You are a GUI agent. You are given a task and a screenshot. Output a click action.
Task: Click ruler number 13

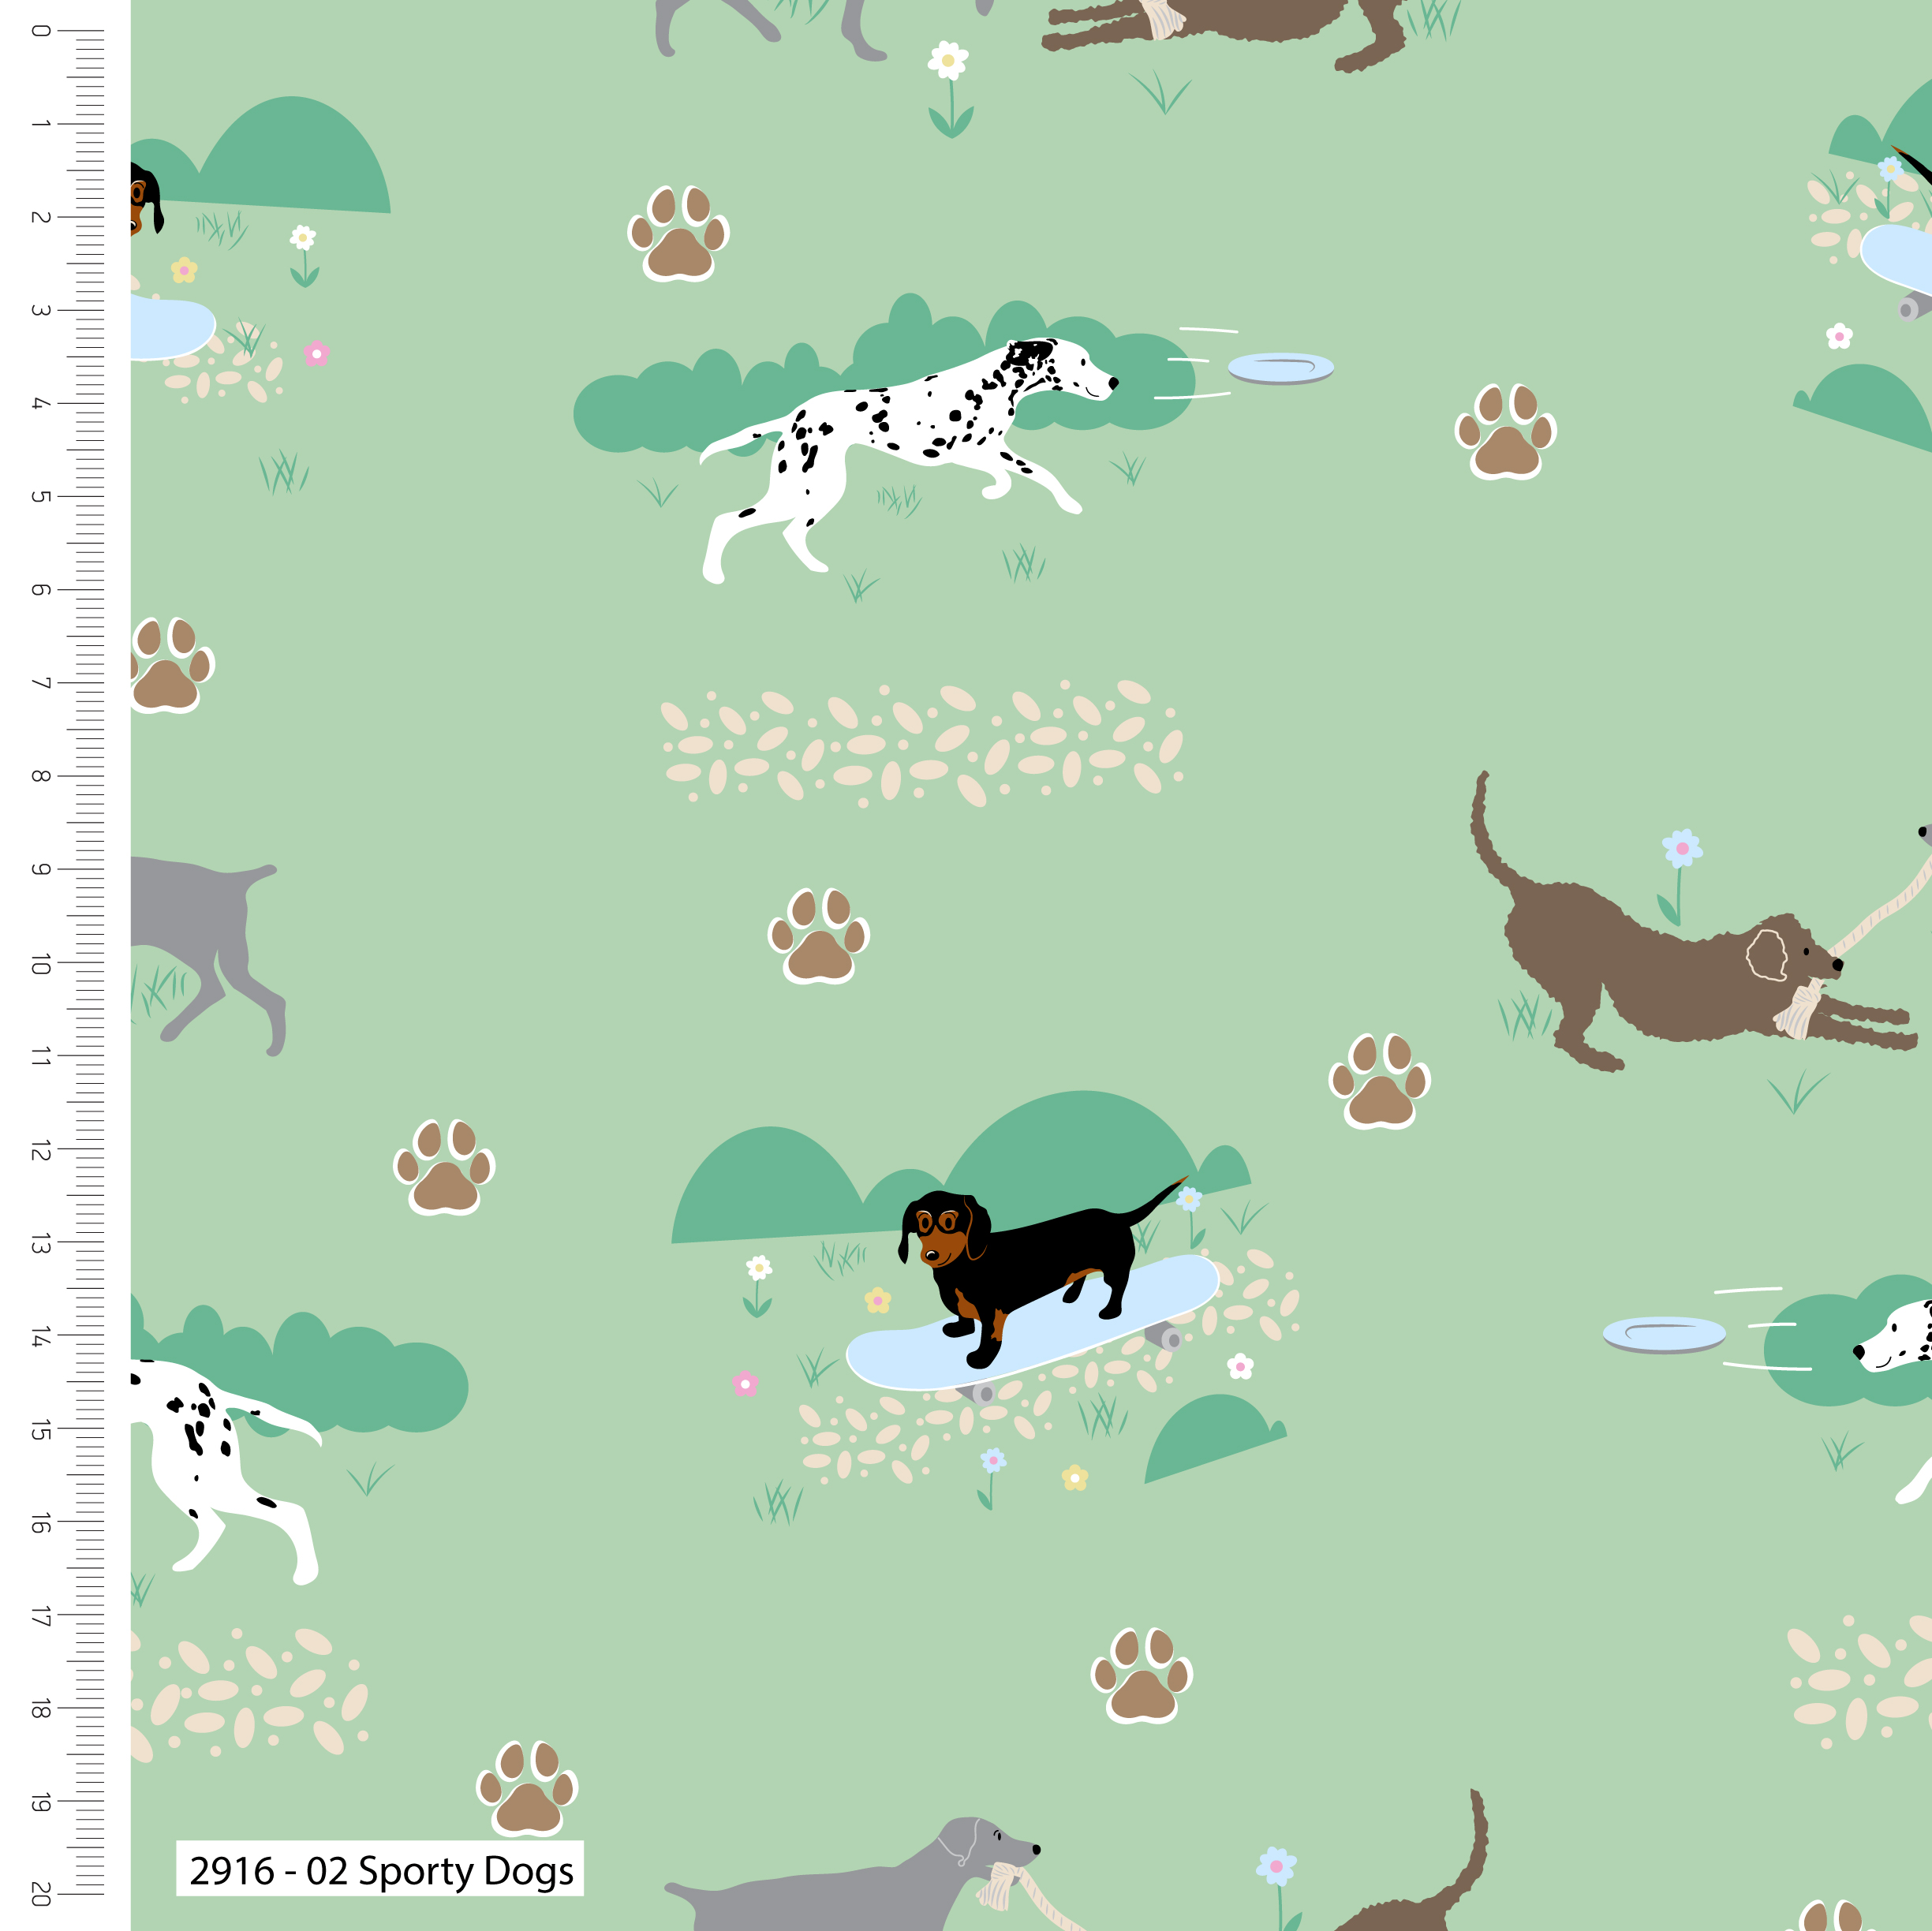40,1244
